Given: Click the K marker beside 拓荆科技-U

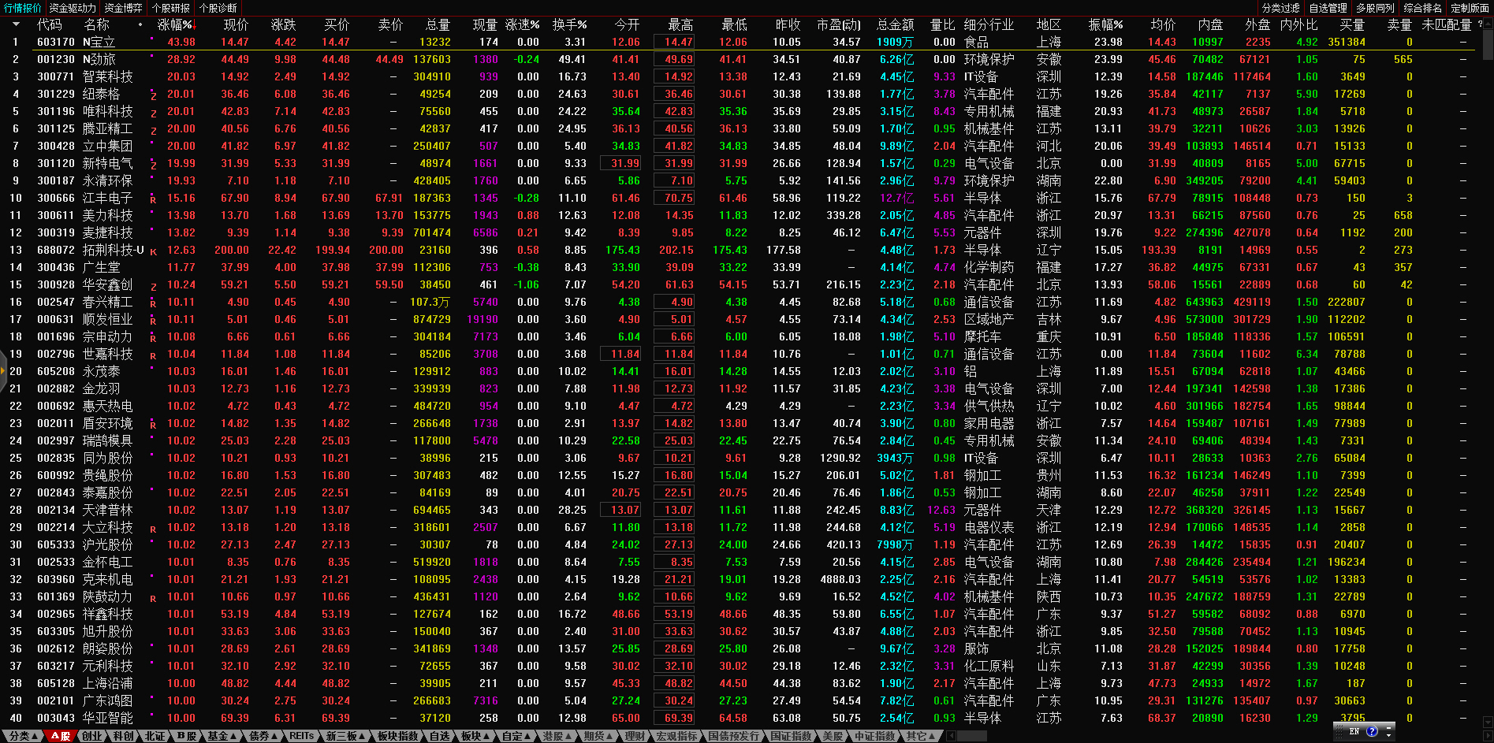Looking at the screenshot, I should click(154, 251).
